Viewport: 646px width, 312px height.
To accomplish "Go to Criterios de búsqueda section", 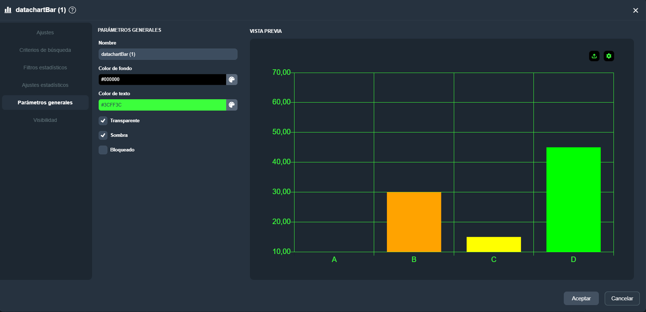I will 45,50.
